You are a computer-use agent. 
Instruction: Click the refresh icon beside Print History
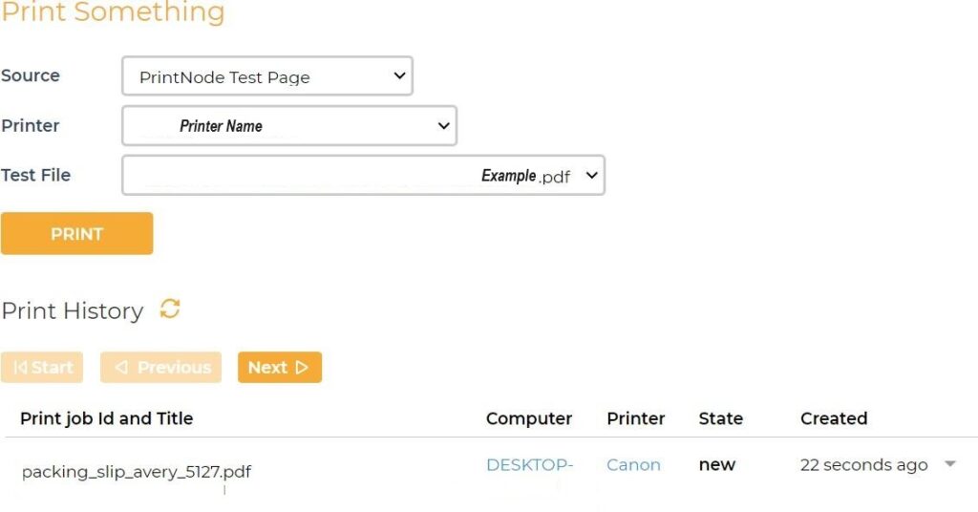170,309
